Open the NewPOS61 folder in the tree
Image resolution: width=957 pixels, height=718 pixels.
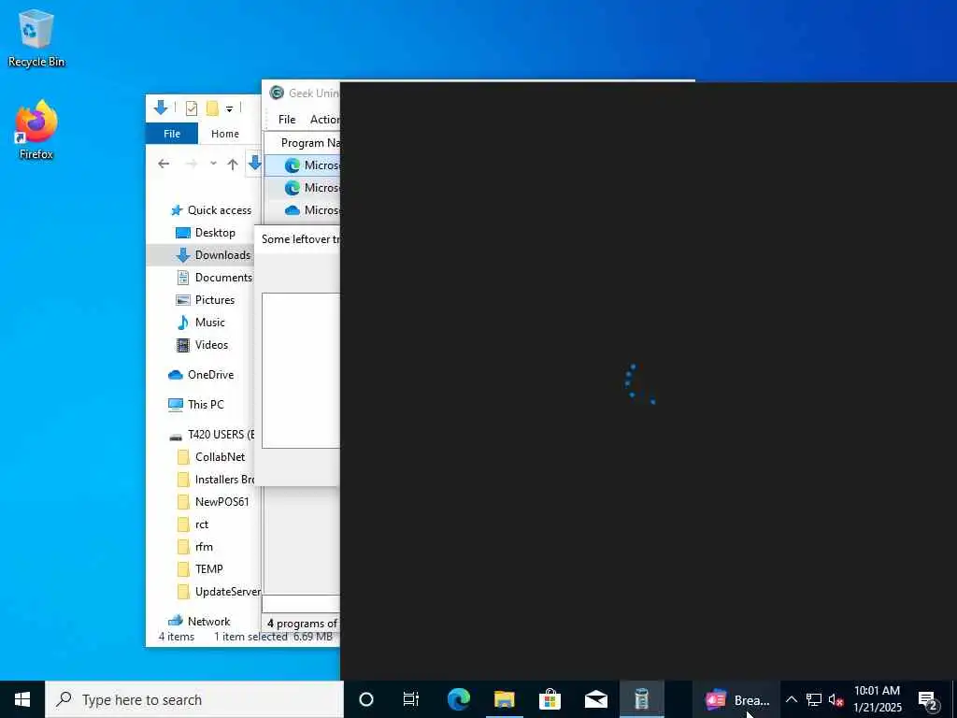click(213, 502)
